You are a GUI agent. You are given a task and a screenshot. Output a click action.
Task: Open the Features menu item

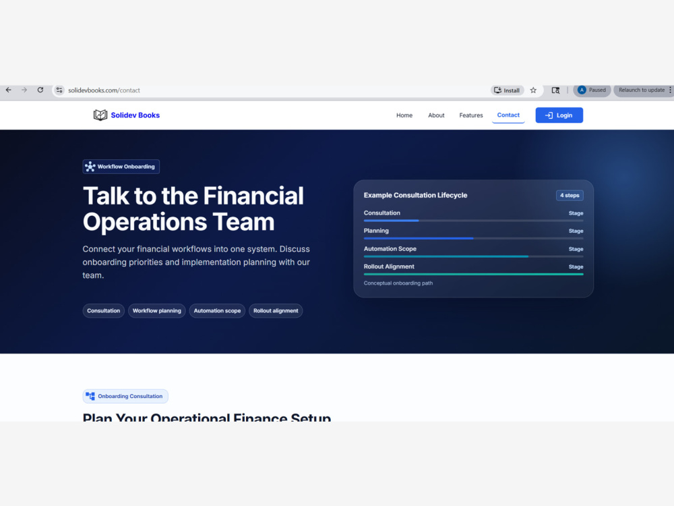[x=470, y=115]
